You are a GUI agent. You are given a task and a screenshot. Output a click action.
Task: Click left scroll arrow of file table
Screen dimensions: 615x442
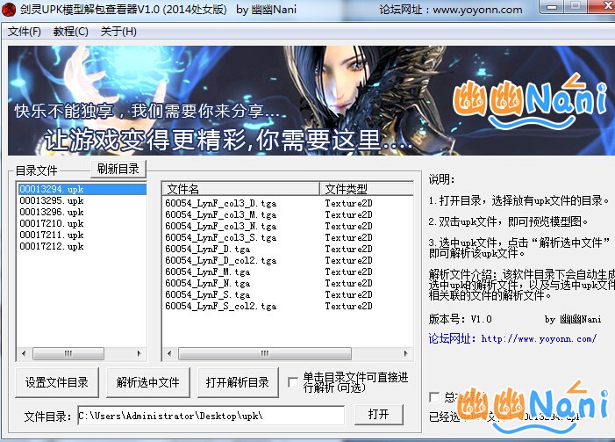coord(169,353)
